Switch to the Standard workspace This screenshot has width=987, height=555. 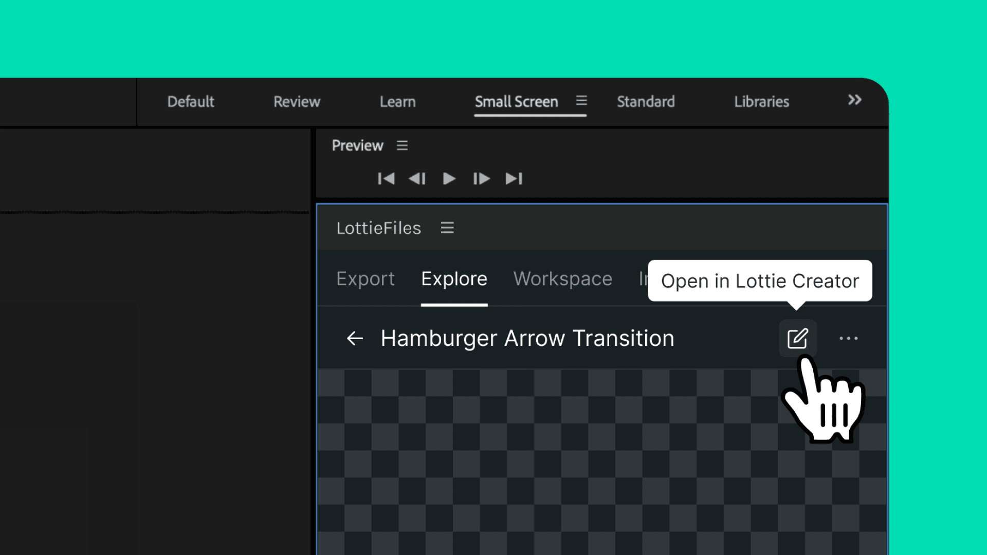pos(646,102)
